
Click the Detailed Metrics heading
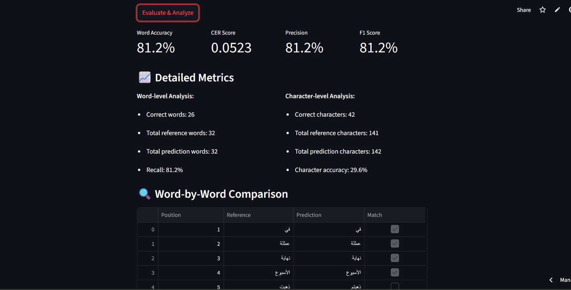[x=194, y=78]
